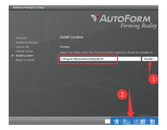The image size is (167, 130).
Task: Select the Install Location step
Action: [x=25, y=56]
